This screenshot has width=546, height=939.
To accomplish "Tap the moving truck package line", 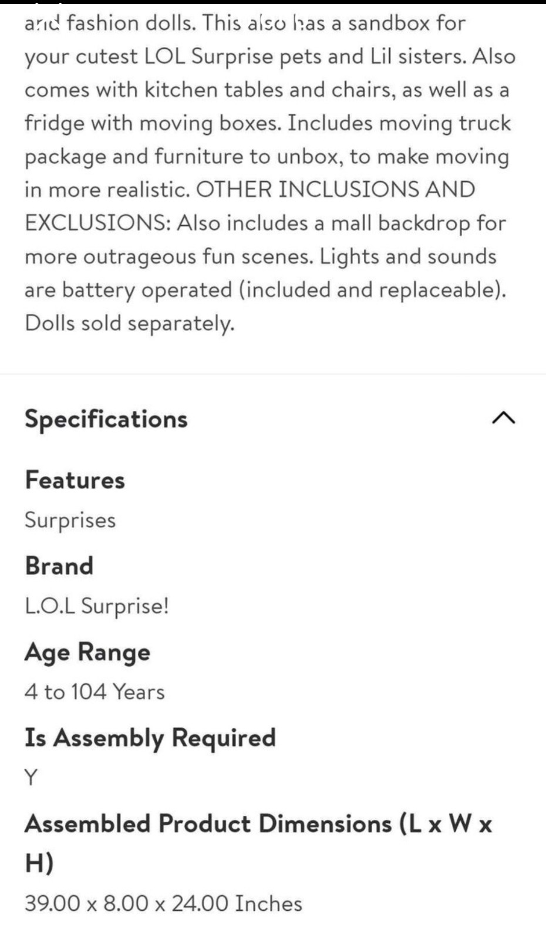I will pyautogui.click(x=267, y=156).
